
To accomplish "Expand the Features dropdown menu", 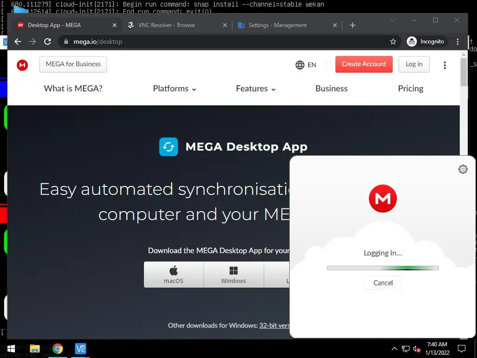I will point(256,89).
